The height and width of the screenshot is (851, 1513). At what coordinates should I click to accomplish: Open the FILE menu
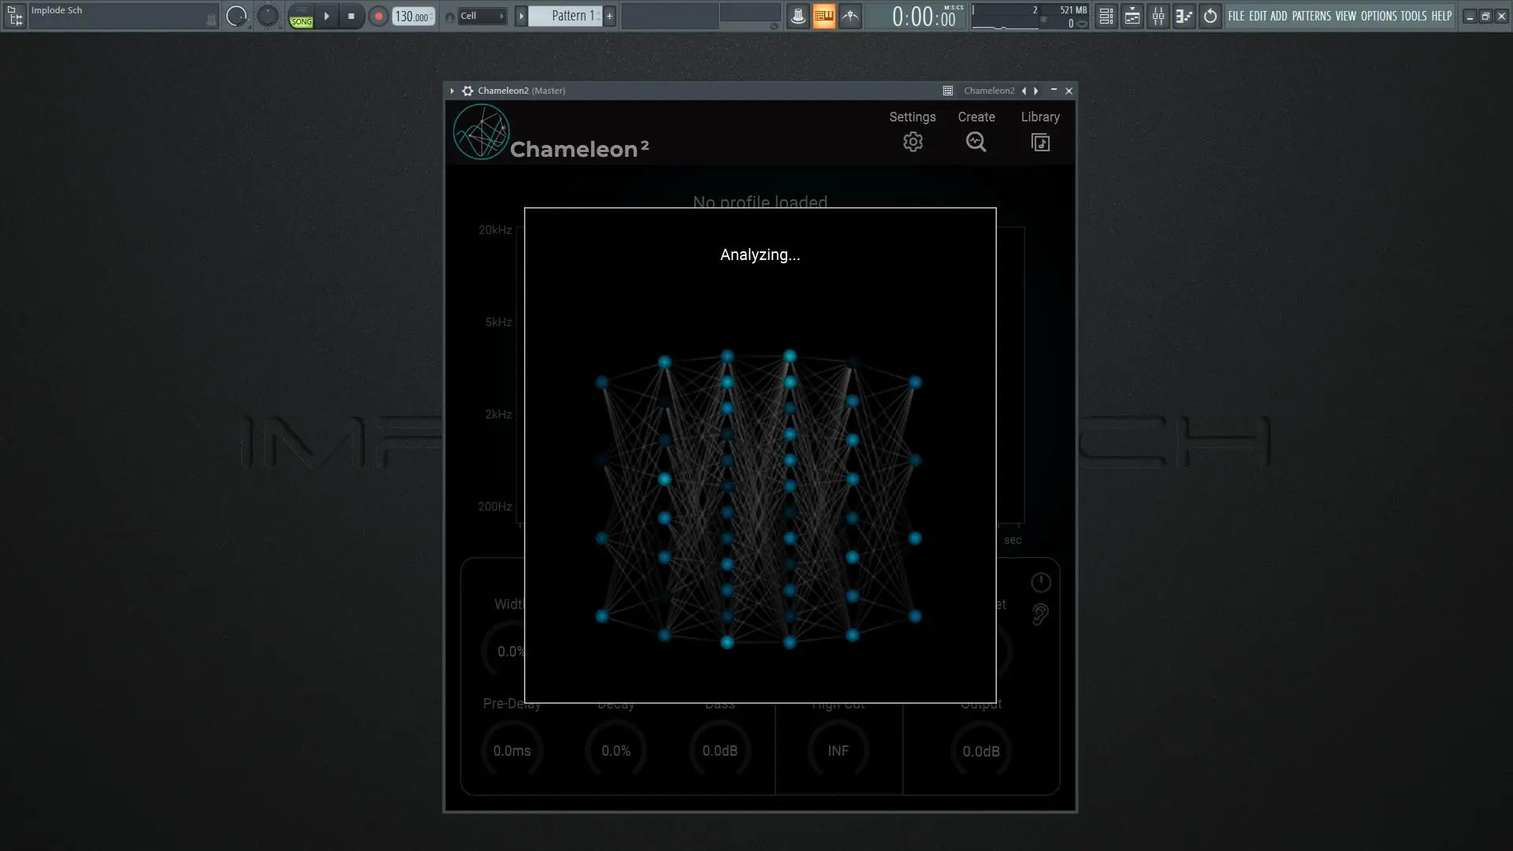point(1236,16)
